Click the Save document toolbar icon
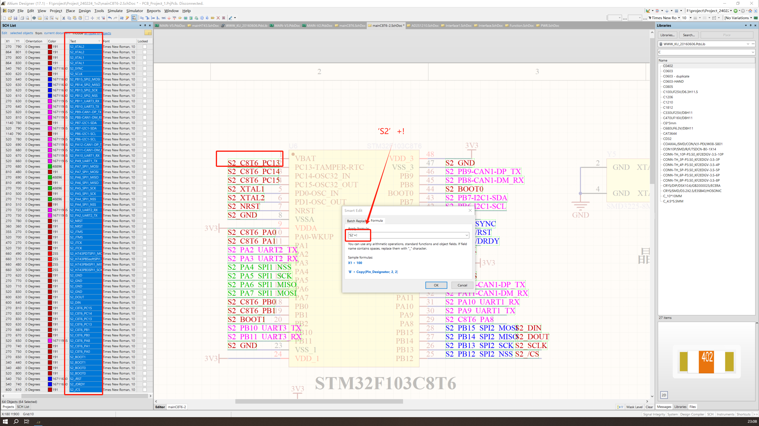759x426 pixels. click(x=15, y=18)
